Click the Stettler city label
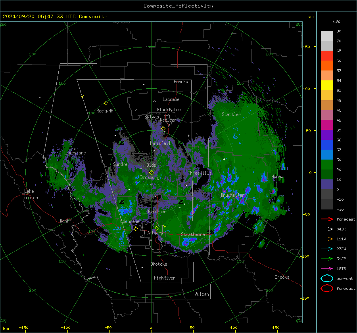357x333 pixels. click(x=231, y=114)
